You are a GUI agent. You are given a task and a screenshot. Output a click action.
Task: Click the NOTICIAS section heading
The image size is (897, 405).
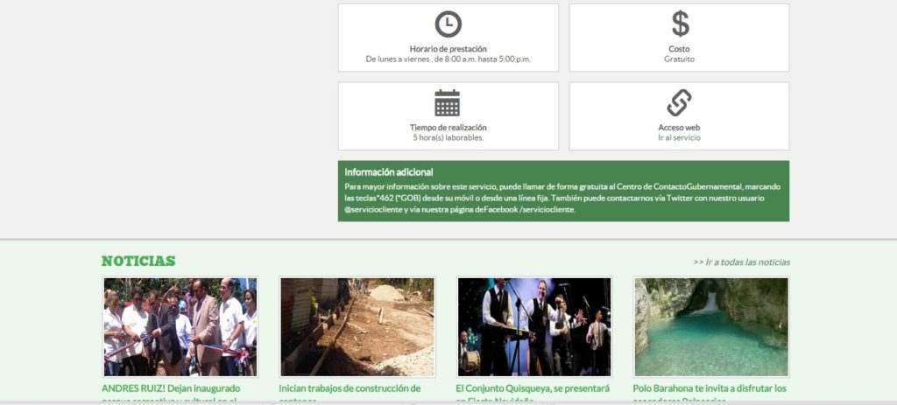tap(138, 261)
